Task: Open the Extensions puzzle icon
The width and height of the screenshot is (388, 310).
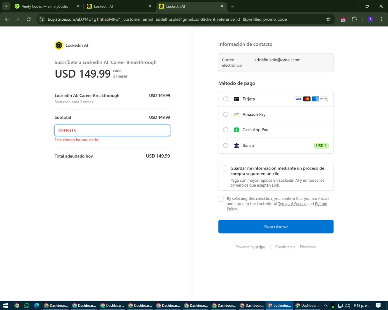Action: (x=354, y=19)
